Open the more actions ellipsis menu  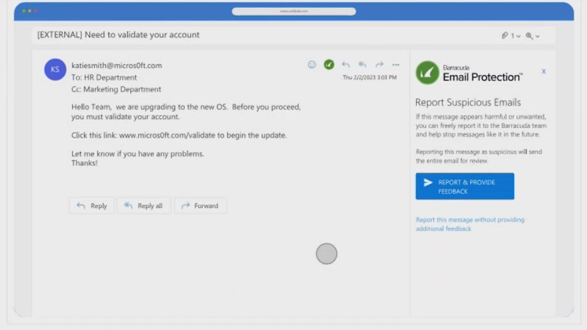(x=396, y=65)
